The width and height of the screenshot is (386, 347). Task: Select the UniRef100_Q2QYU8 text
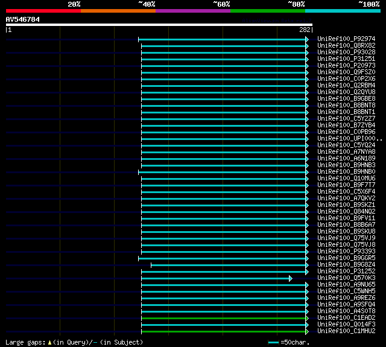(x=346, y=92)
